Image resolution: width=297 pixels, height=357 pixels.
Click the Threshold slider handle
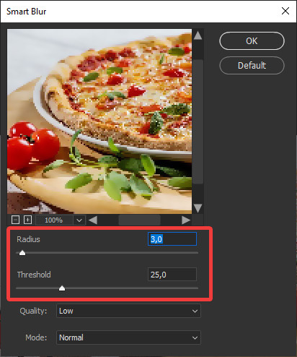pos(62,288)
